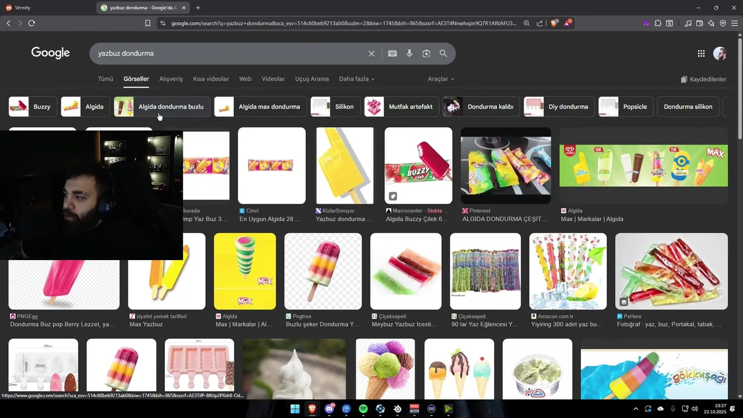Open the PxHere colorful ice pops photo
743x418 pixels.
point(672,271)
